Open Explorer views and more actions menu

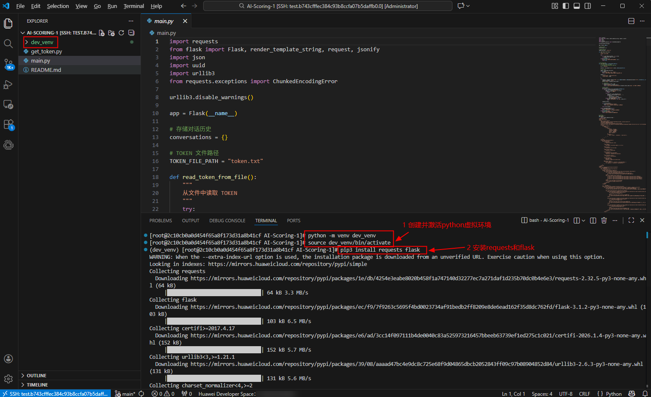[131, 21]
